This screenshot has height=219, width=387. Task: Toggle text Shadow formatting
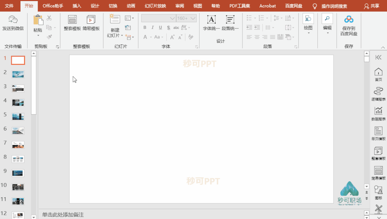(x=168, y=28)
